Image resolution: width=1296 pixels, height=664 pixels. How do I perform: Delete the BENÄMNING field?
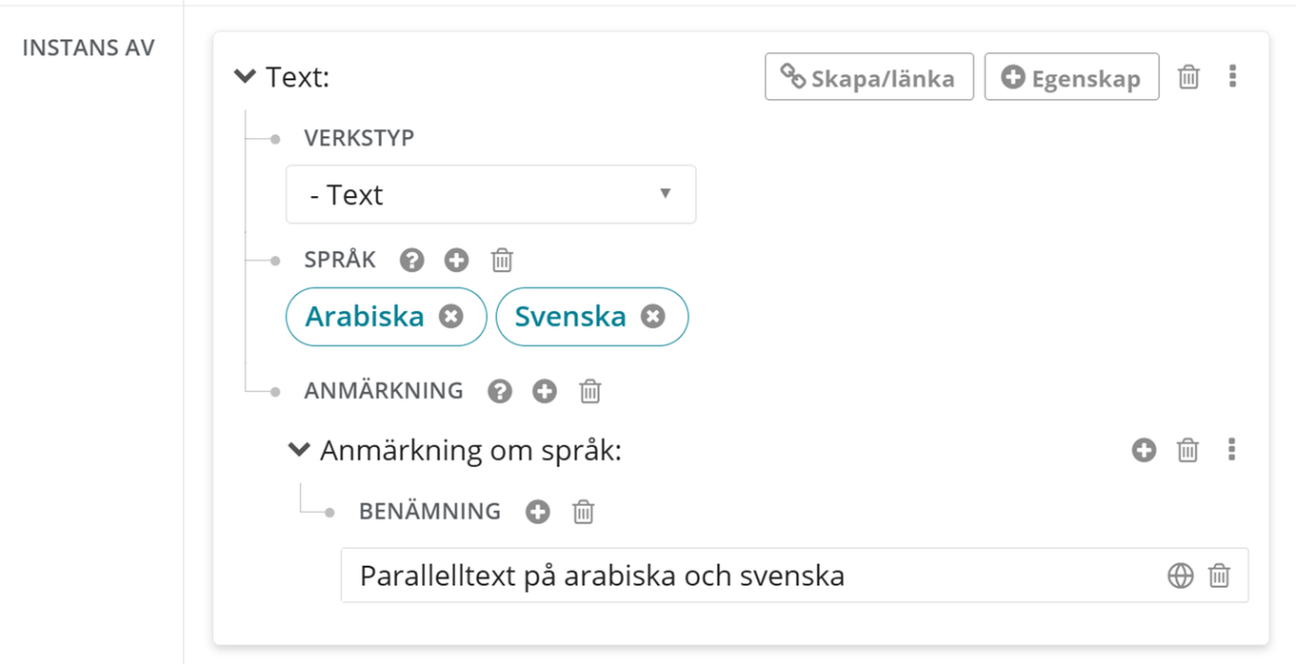(583, 512)
